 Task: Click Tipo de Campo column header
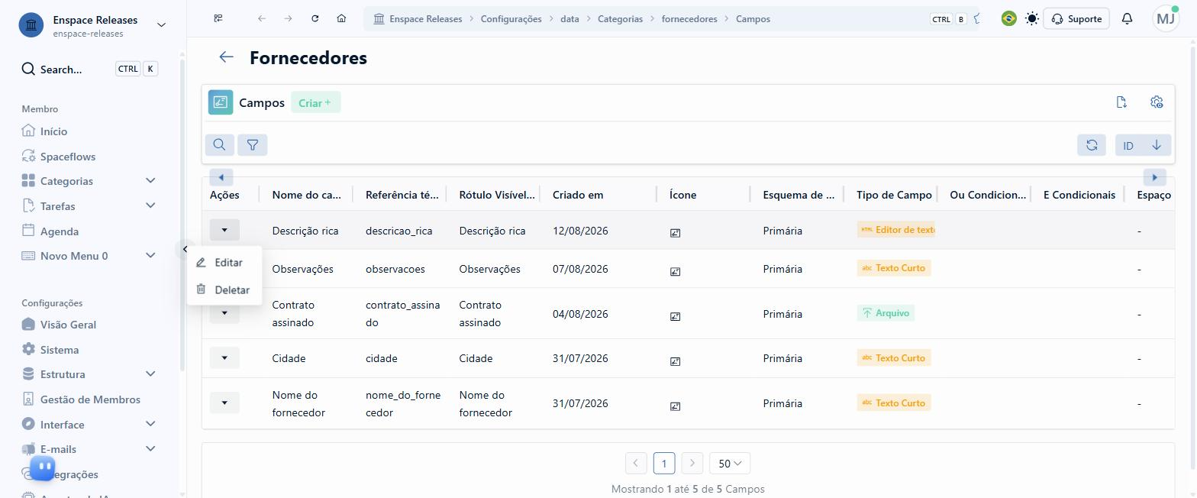[894, 195]
